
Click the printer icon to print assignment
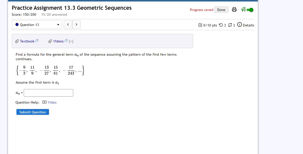(x=234, y=10)
